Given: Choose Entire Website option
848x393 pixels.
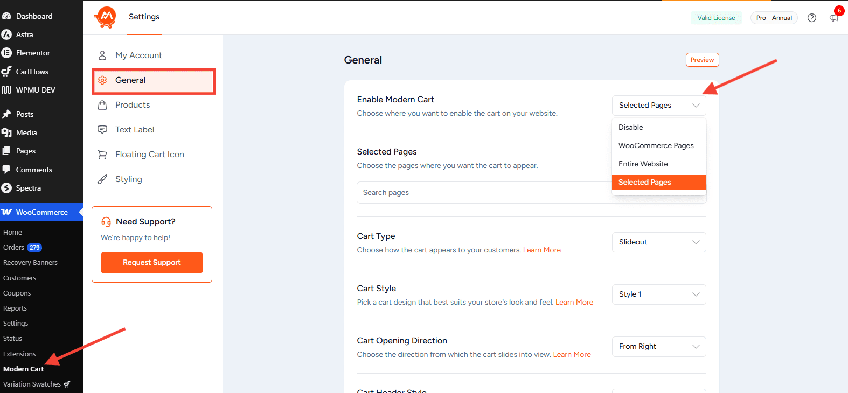Looking at the screenshot, I should (659, 164).
